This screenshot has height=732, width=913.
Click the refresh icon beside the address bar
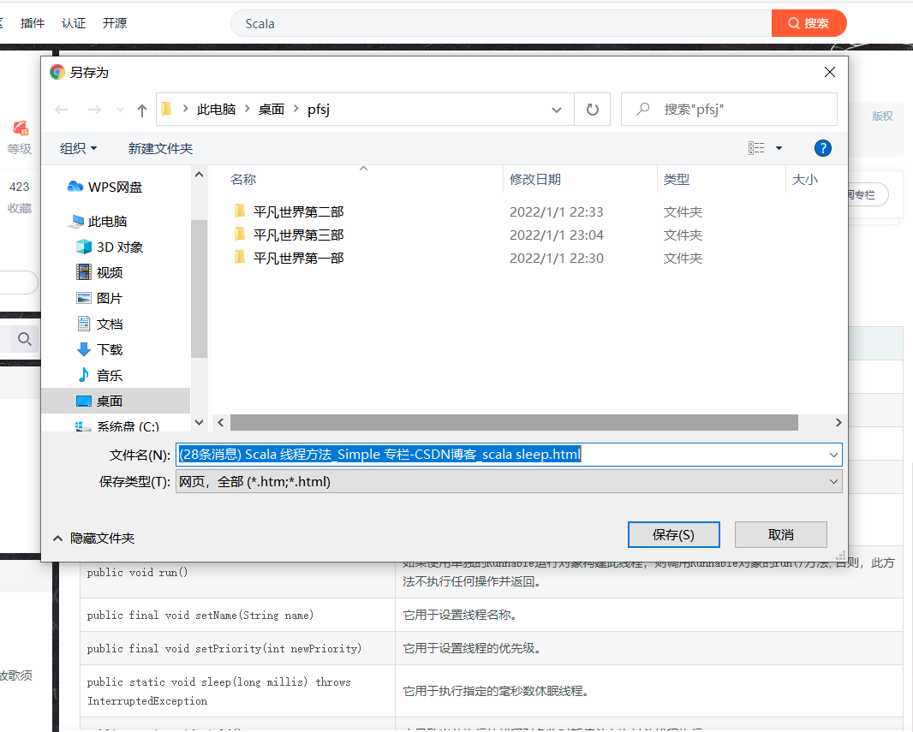click(x=592, y=109)
